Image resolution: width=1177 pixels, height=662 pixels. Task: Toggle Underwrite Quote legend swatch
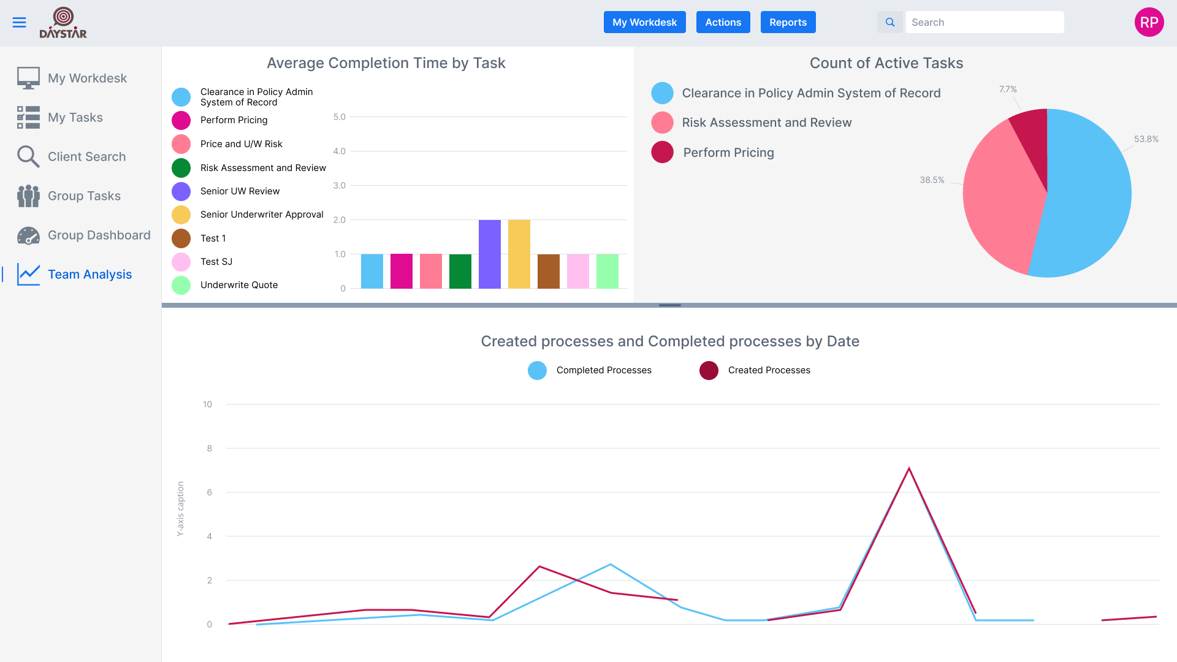181,285
